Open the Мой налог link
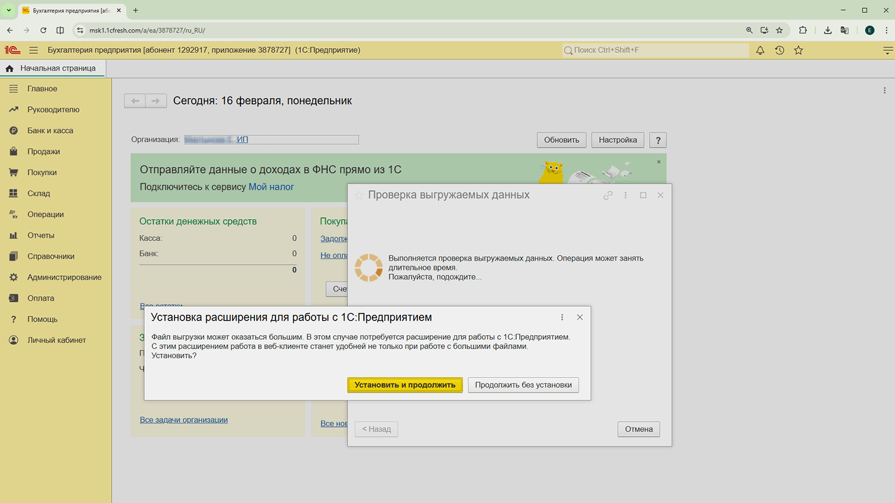The width and height of the screenshot is (895, 503). pos(271,187)
